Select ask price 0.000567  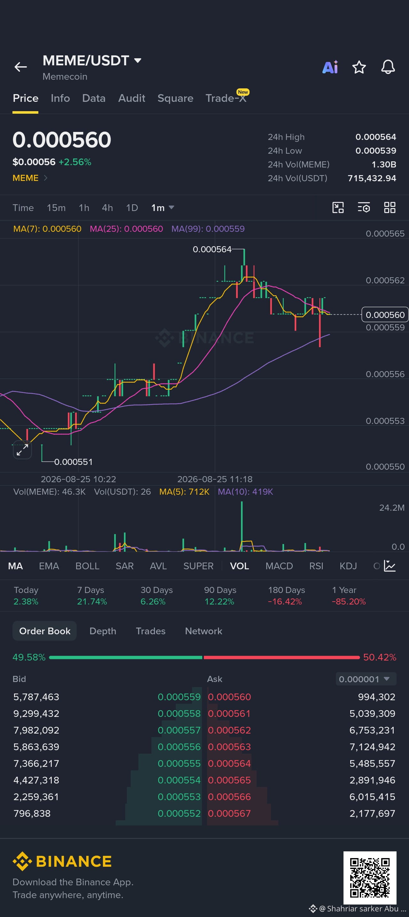click(x=229, y=813)
